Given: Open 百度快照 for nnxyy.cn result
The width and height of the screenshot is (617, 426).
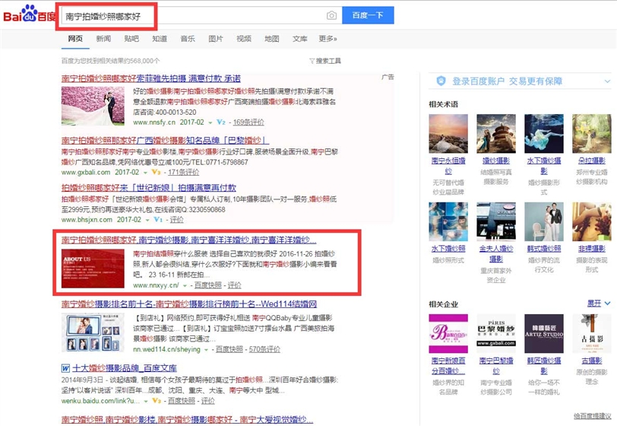Looking at the screenshot, I should click(x=207, y=285).
